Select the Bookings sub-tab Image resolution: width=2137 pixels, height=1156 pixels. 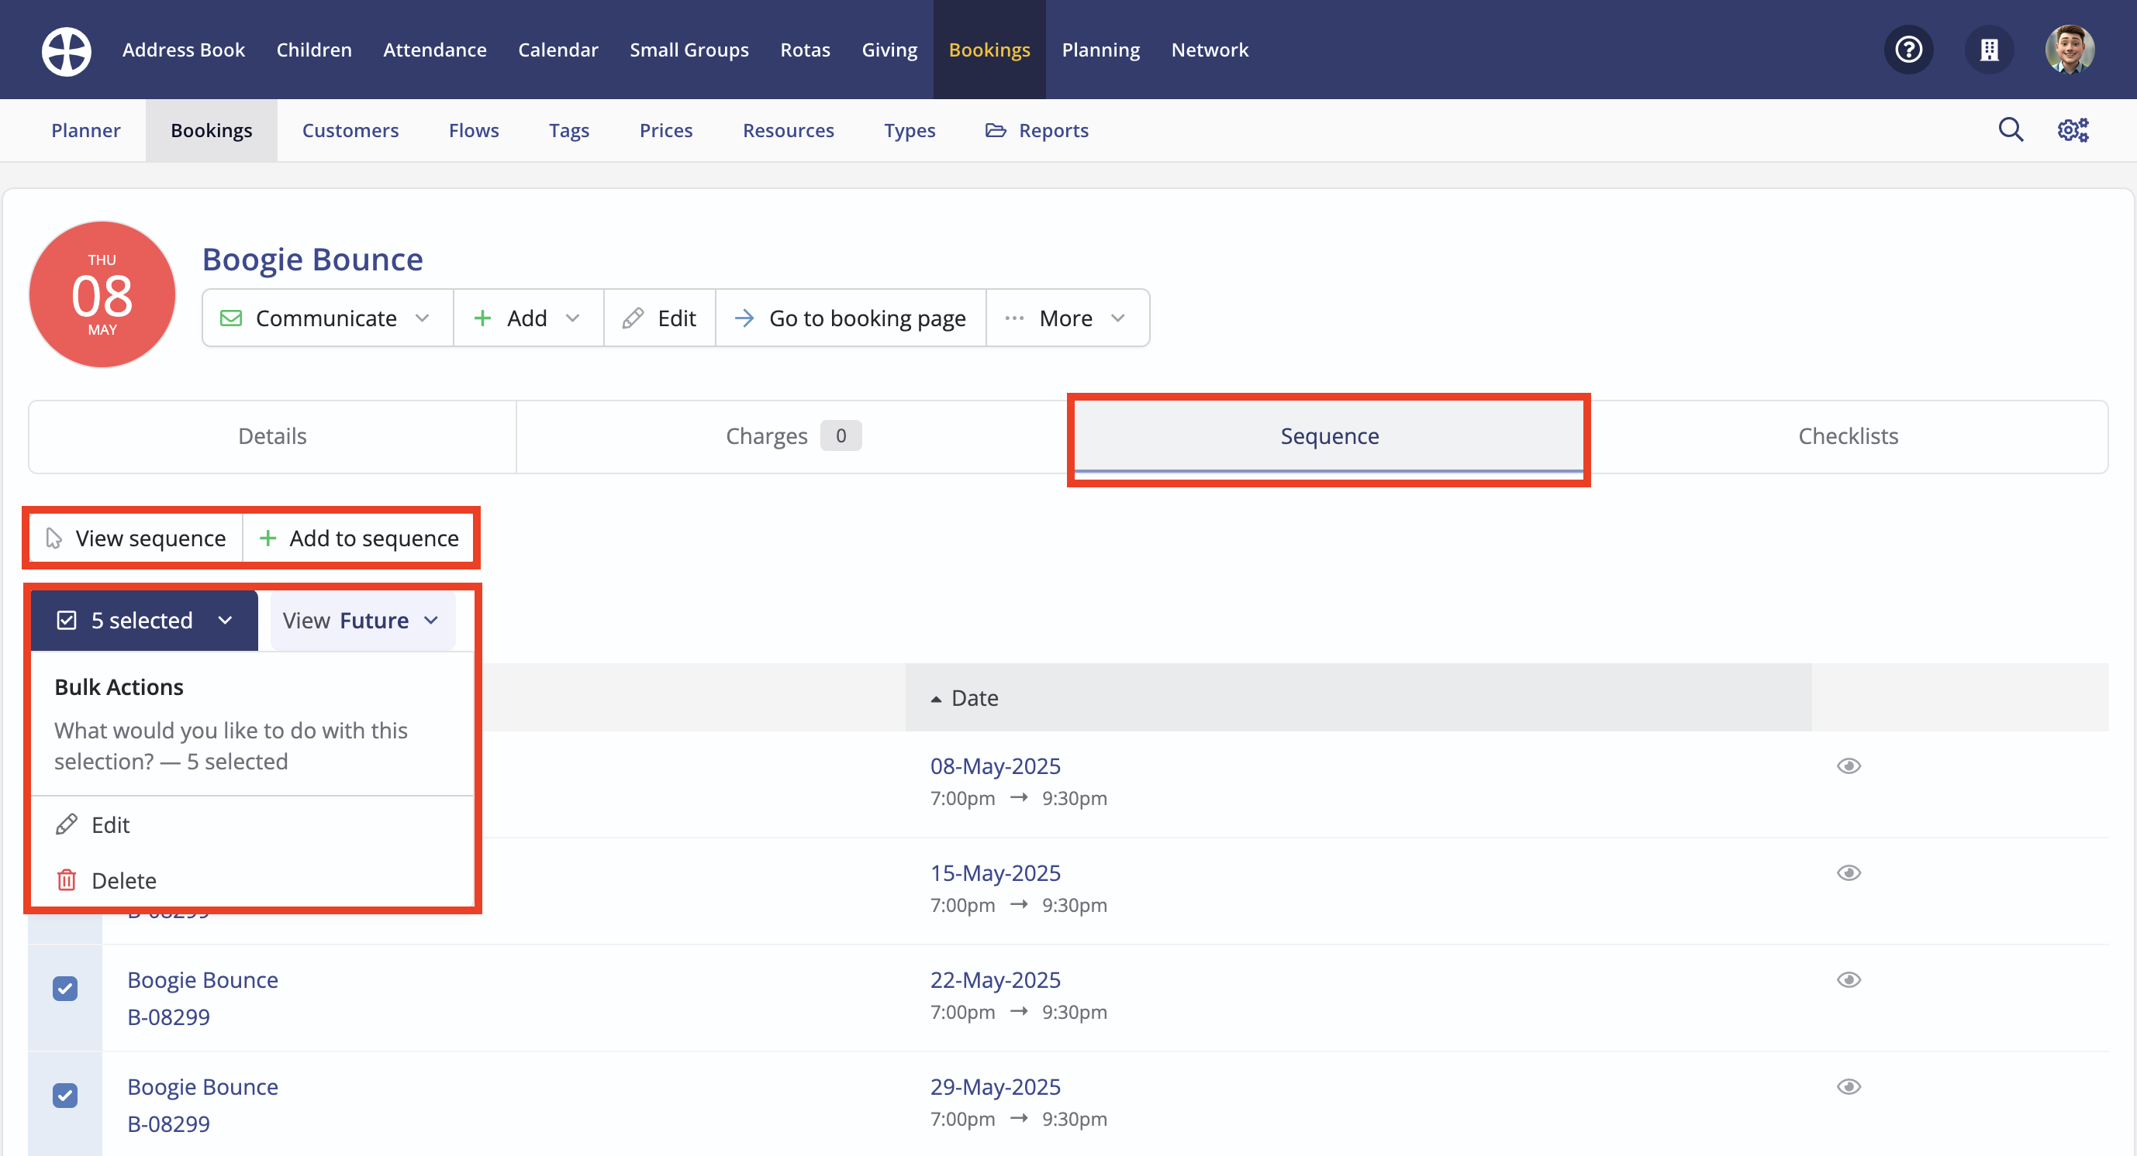coord(212,130)
